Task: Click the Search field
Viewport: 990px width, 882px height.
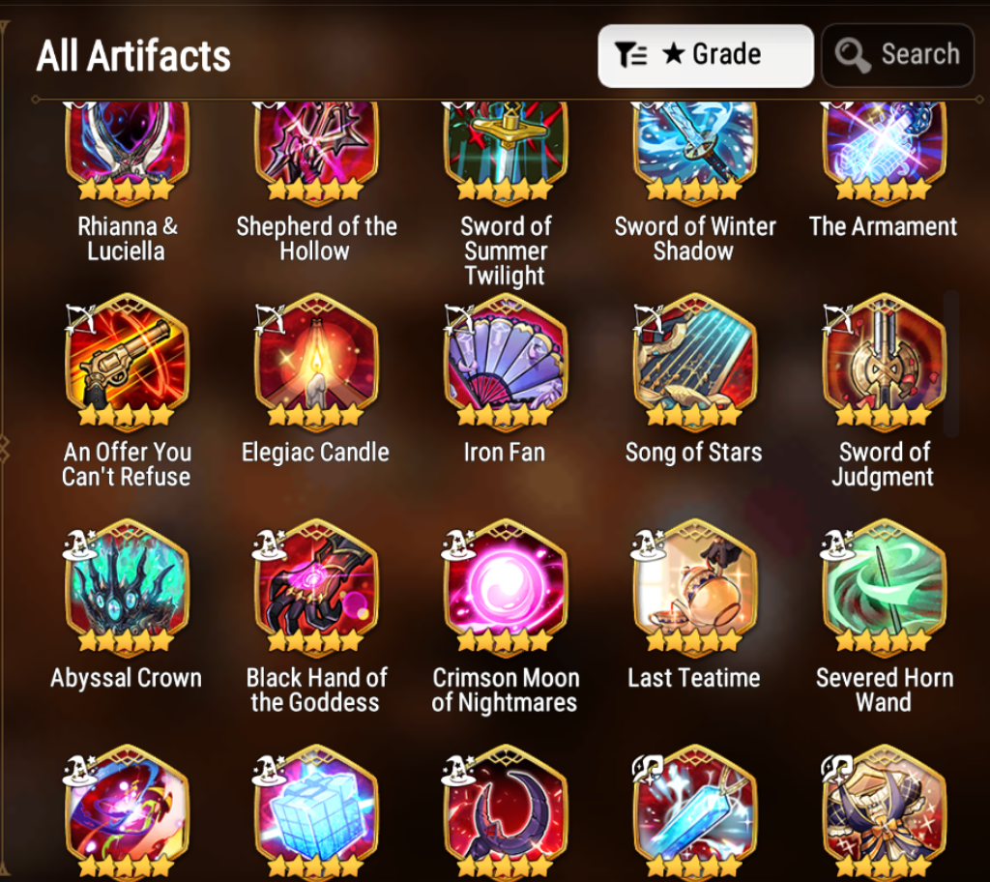Action: tap(897, 55)
